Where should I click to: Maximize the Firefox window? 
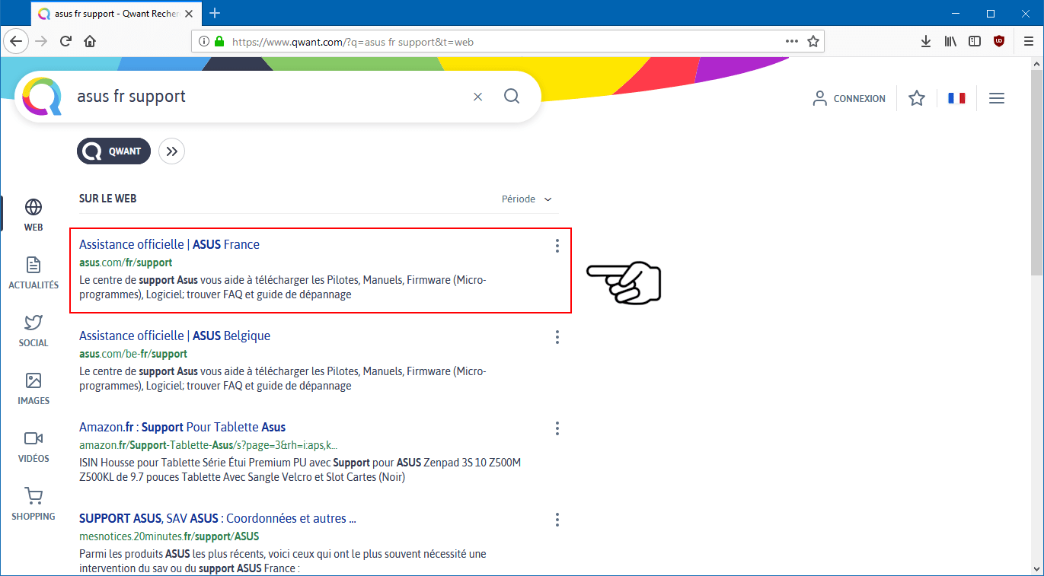[991, 13]
